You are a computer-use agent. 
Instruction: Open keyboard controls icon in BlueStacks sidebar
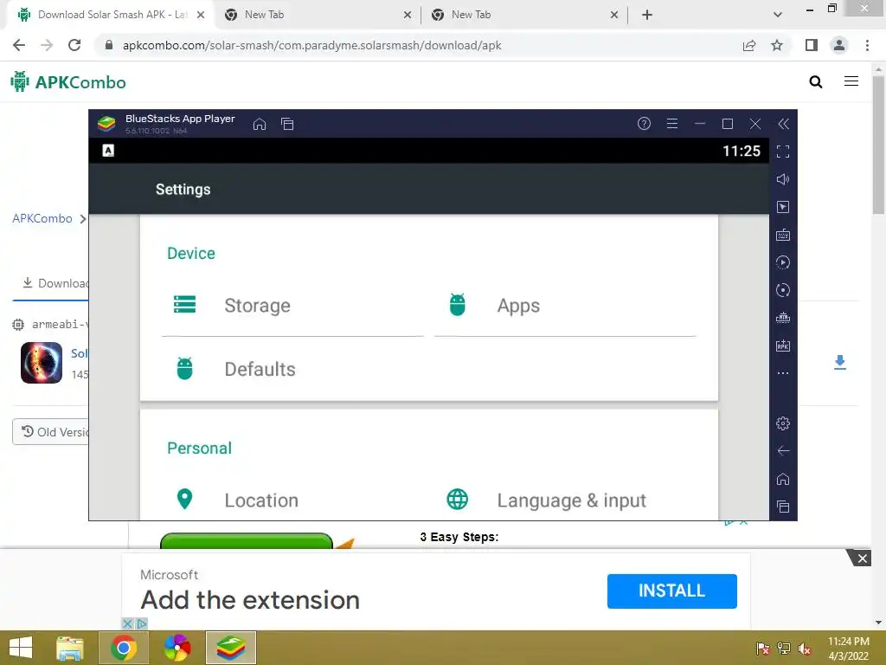[x=783, y=235]
